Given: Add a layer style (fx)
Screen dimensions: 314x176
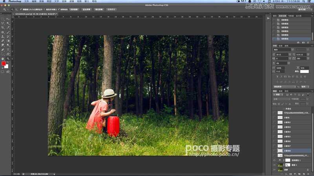Looking at the screenshot, I should click(x=287, y=174).
